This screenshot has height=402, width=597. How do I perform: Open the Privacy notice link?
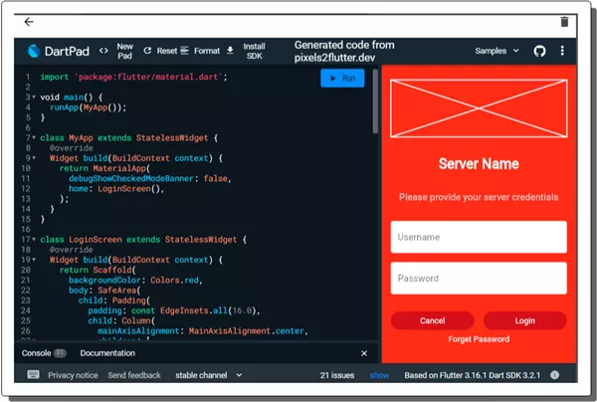[73, 375]
